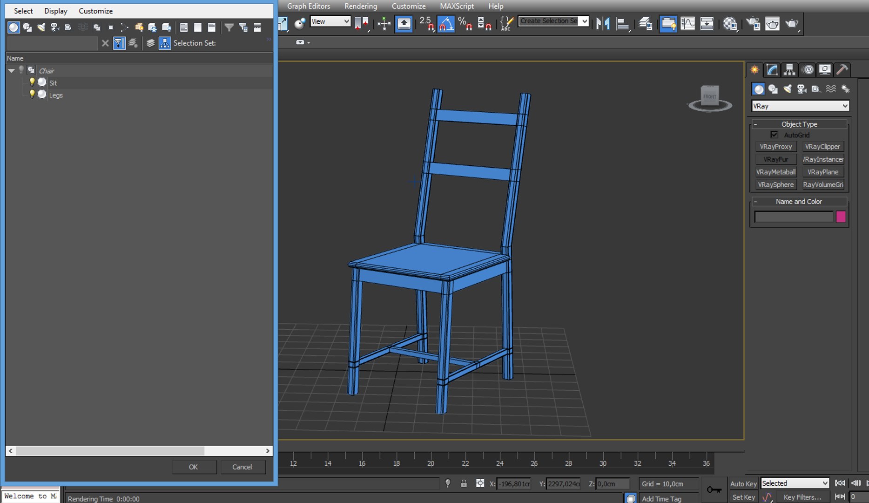Toggle the Display Geometry filter in the dialog
This screenshot has width=869, height=503.
pos(13,27)
